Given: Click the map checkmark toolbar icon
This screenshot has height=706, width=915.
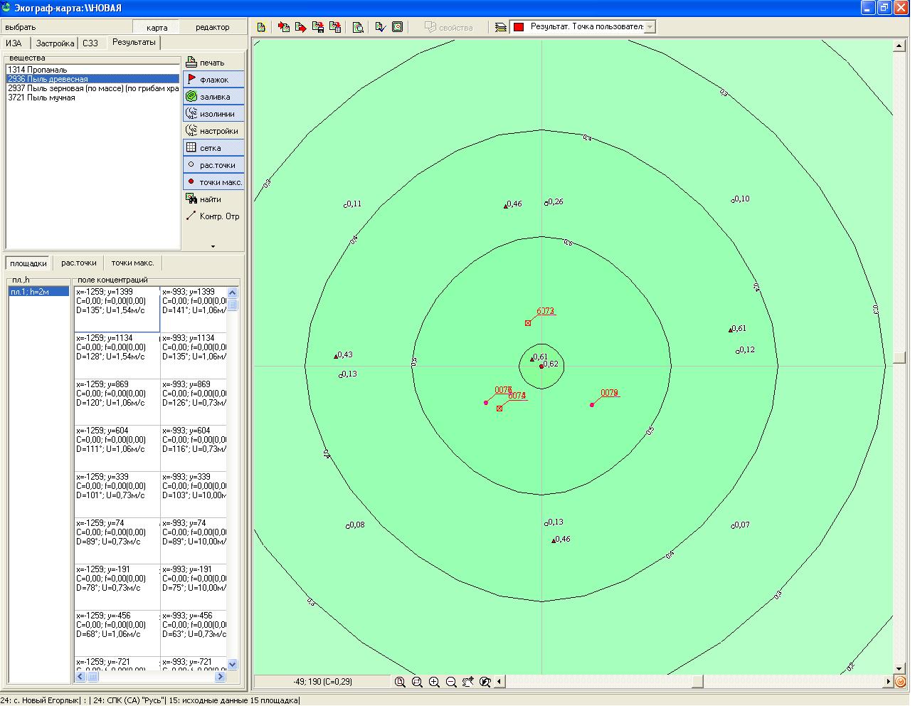Looking at the screenshot, I should click(x=380, y=27).
